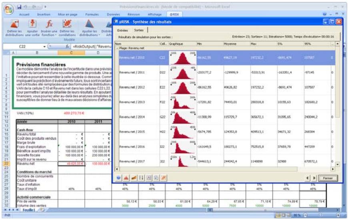Click the blue help icon in the @RISK window
This screenshot has height=220, width=348.
(119, 178)
